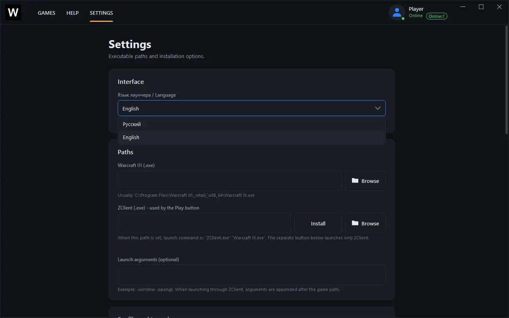Click the W launcher logo icon
Image resolution: width=509 pixels, height=318 pixels.
coord(13,12)
